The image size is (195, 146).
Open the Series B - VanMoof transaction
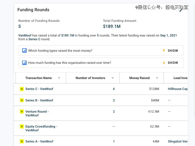[x=39, y=100]
